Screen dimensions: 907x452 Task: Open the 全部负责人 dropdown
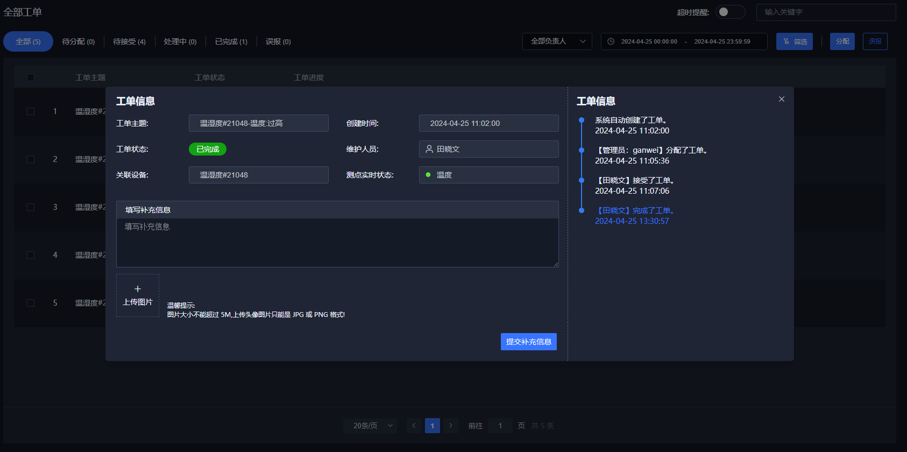(557, 41)
